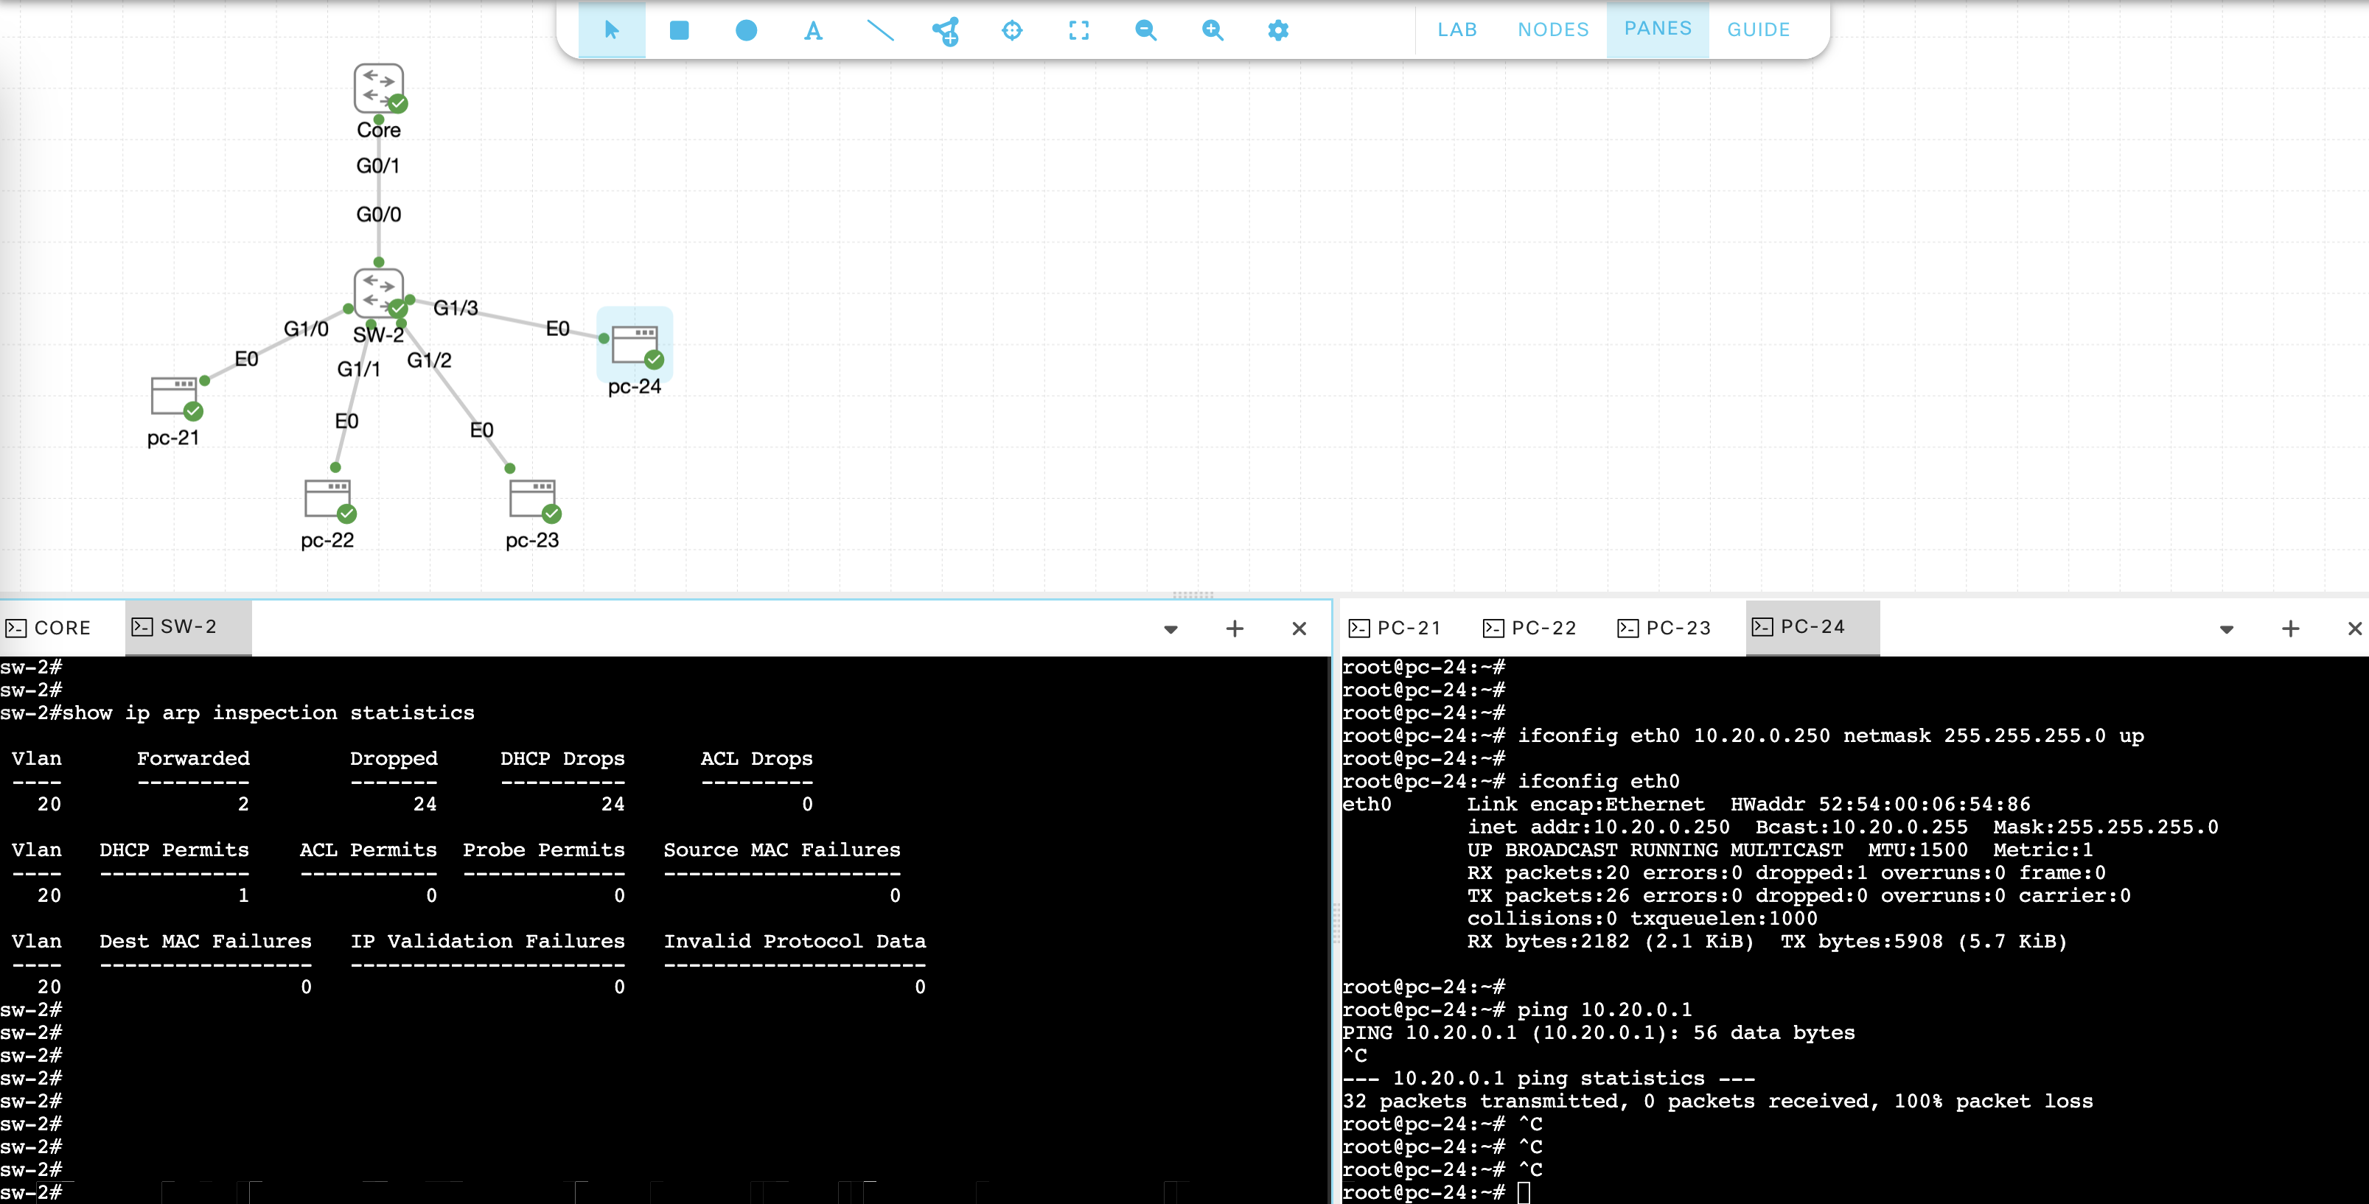Click the center topology crosshair icon

coord(1011,30)
